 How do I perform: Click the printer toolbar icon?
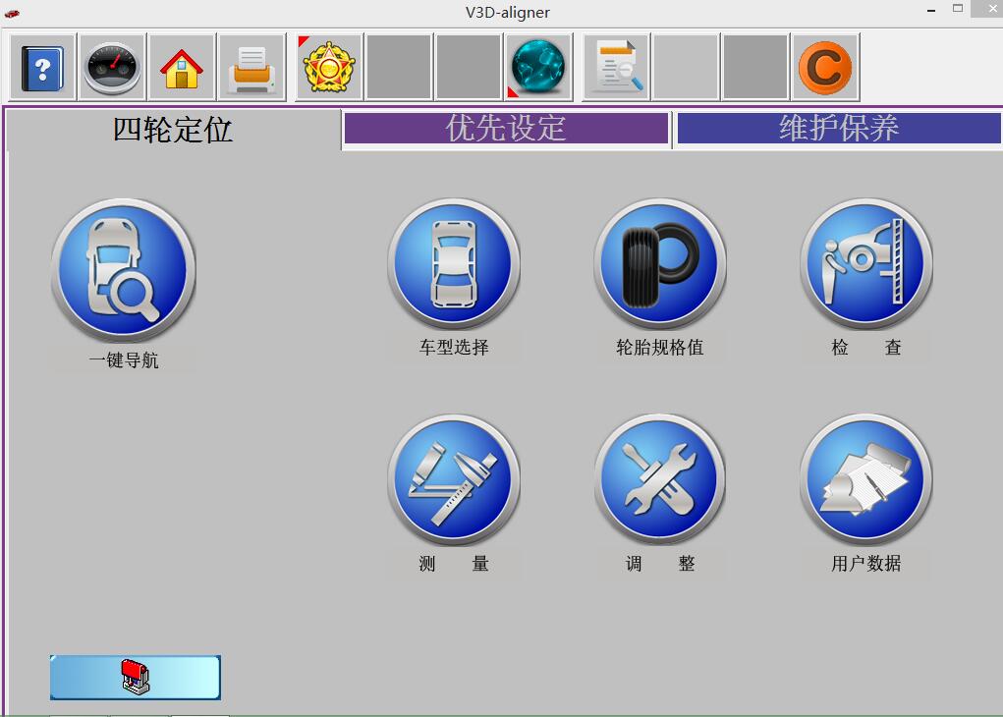click(251, 68)
